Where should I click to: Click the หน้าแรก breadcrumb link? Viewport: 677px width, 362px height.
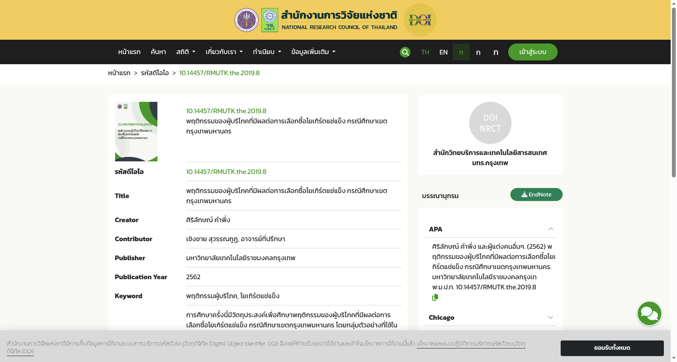119,73
